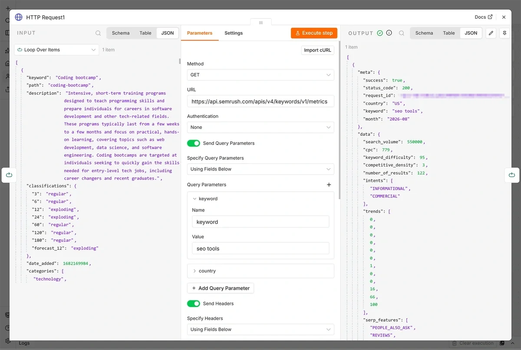Collapse the keyword query parameter
The height and width of the screenshot is (350, 521).
[x=195, y=199]
